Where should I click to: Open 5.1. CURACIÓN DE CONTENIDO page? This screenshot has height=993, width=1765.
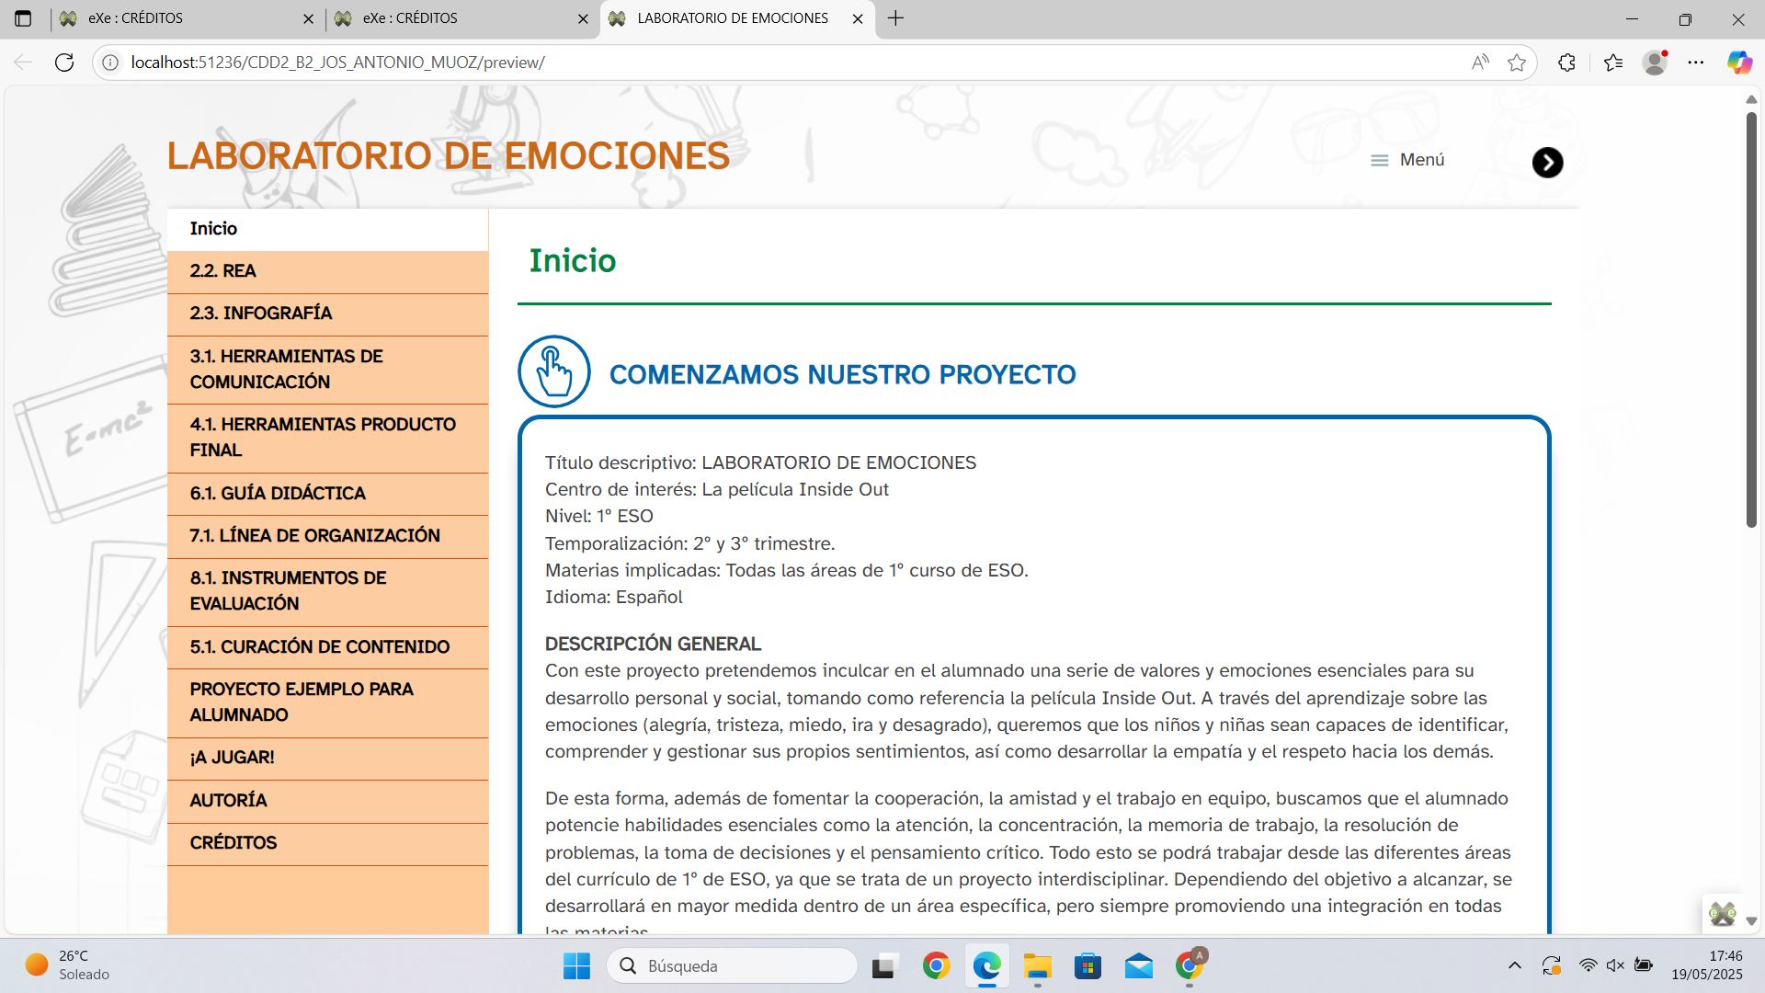[x=327, y=647]
